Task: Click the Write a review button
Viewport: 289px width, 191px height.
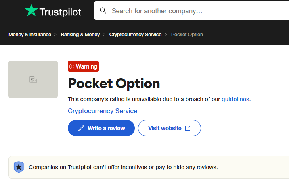Action: (x=101, y=128)
